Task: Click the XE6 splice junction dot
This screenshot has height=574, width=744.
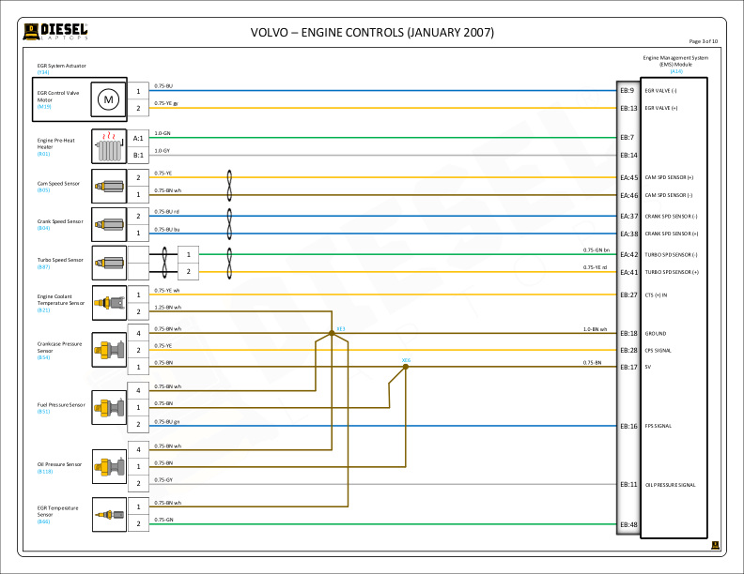Action: click(406, 367)
